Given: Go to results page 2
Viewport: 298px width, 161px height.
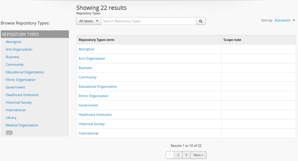Looking at the screenshot, I should point(178,155).
